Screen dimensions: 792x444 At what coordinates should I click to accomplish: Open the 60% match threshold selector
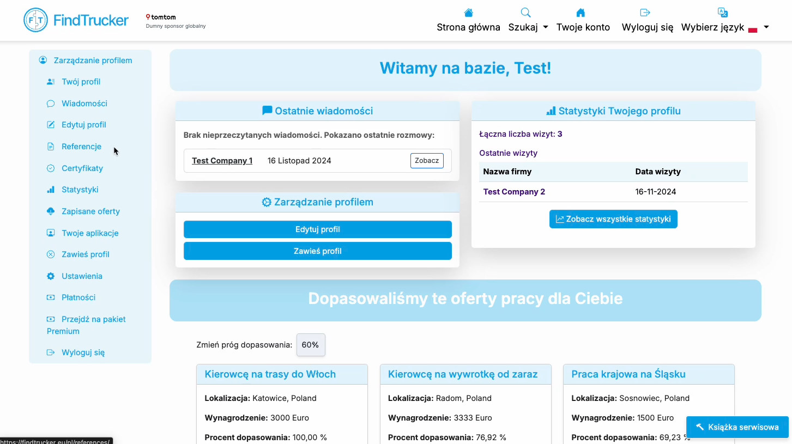tap(311, 345)
